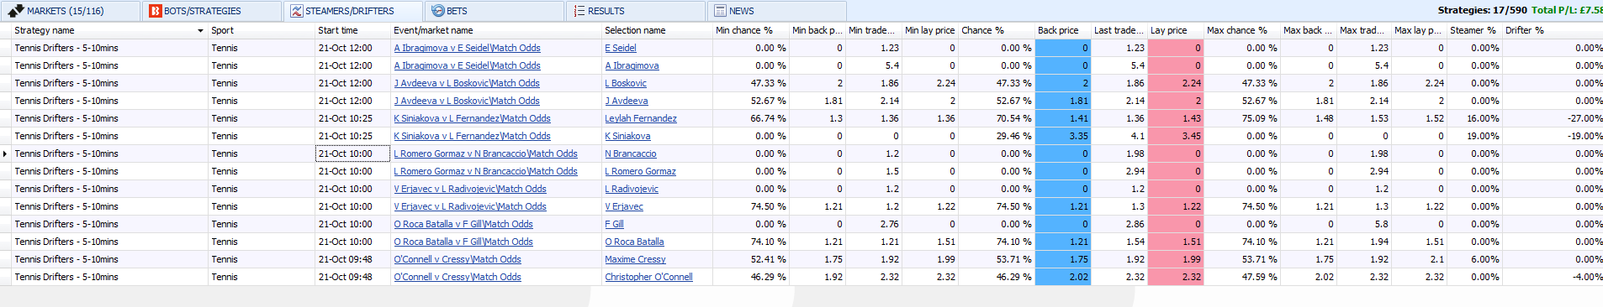The image size is (1603, 307).
Task: Open the Markets tab arrows icon
Action: pos(15,11)
